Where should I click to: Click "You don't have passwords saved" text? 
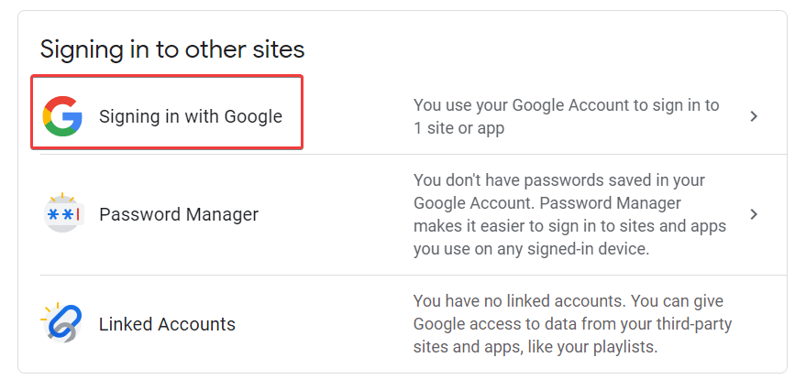[x=559, y=180]
